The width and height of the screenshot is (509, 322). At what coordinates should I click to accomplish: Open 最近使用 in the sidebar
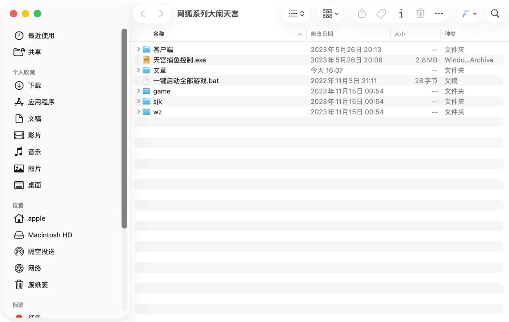[35, 36]
